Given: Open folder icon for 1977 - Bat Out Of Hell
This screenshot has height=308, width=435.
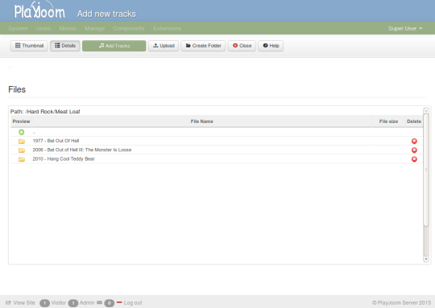Looking at the screenshot, I should point(22,142).
